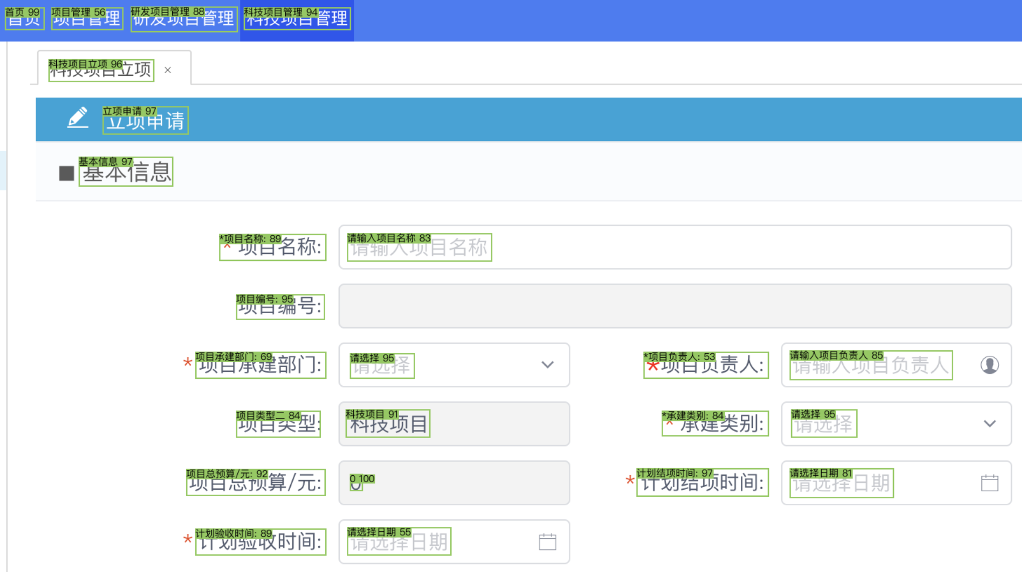Image resolution: width=1022 pixels, height=572 pixels.
Task: Open calendar icon for 计划验收时间
Action: (x=547, y=541)
